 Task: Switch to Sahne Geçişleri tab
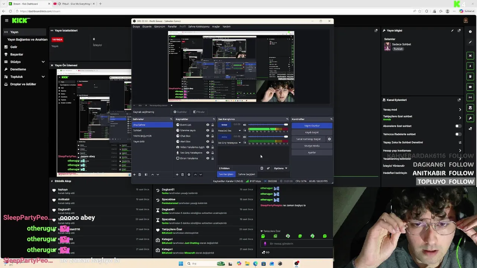coord(246,174)
